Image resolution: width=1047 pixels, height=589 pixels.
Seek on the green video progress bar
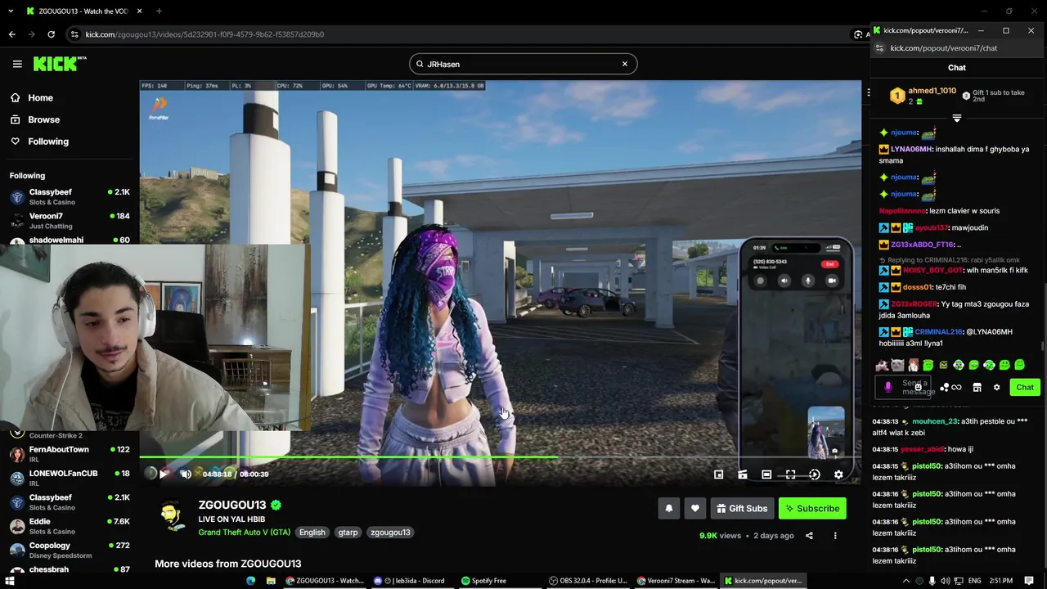tap(500, 457)
